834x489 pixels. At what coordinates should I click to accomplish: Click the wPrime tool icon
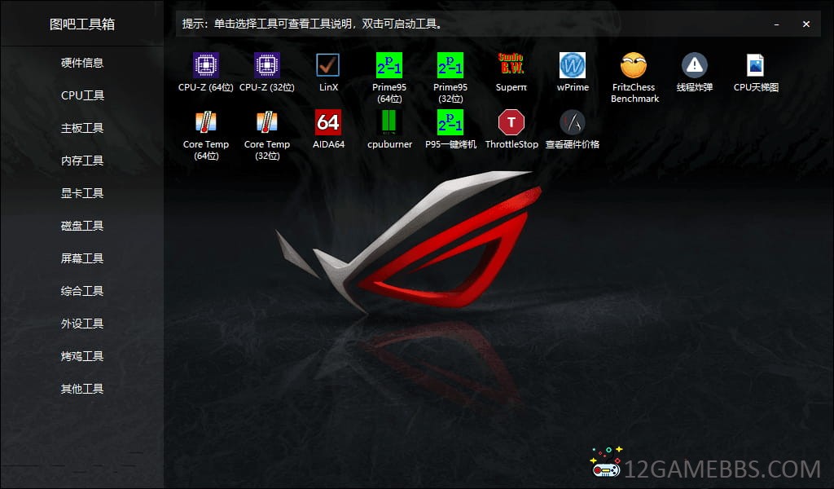[x=573, y=65]
